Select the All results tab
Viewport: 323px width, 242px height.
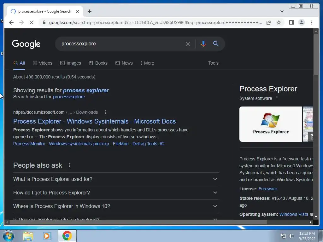tap(19, 63)
